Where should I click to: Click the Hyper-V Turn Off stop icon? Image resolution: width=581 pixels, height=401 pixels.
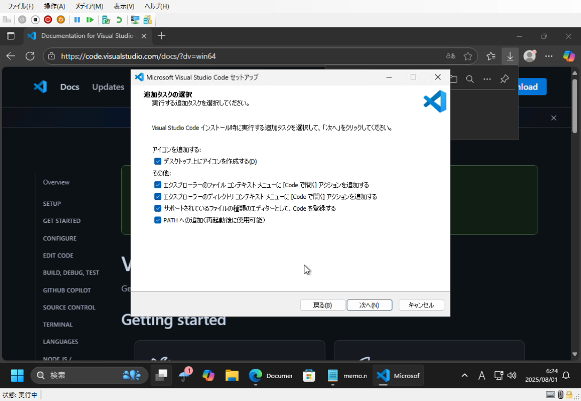35,20
